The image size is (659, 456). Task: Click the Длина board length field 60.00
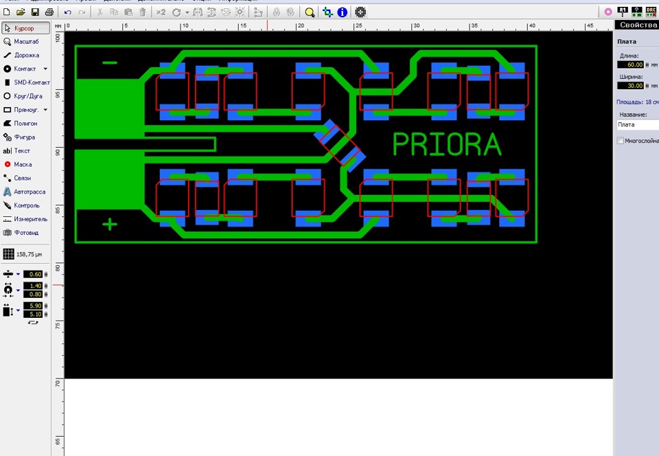click(x=630, y=65)
